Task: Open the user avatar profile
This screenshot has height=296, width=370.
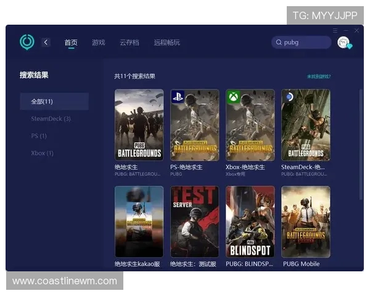Action: (343, 42)
